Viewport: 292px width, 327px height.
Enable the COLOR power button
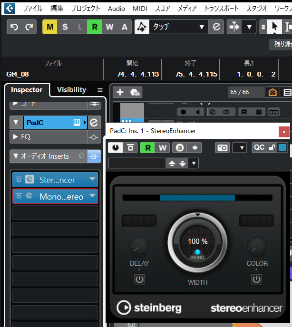point(256,279)
